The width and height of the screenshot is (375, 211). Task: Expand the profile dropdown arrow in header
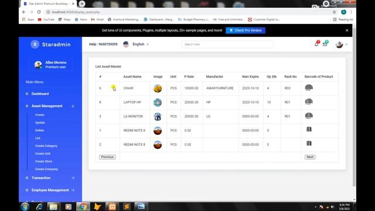point(346,45)
